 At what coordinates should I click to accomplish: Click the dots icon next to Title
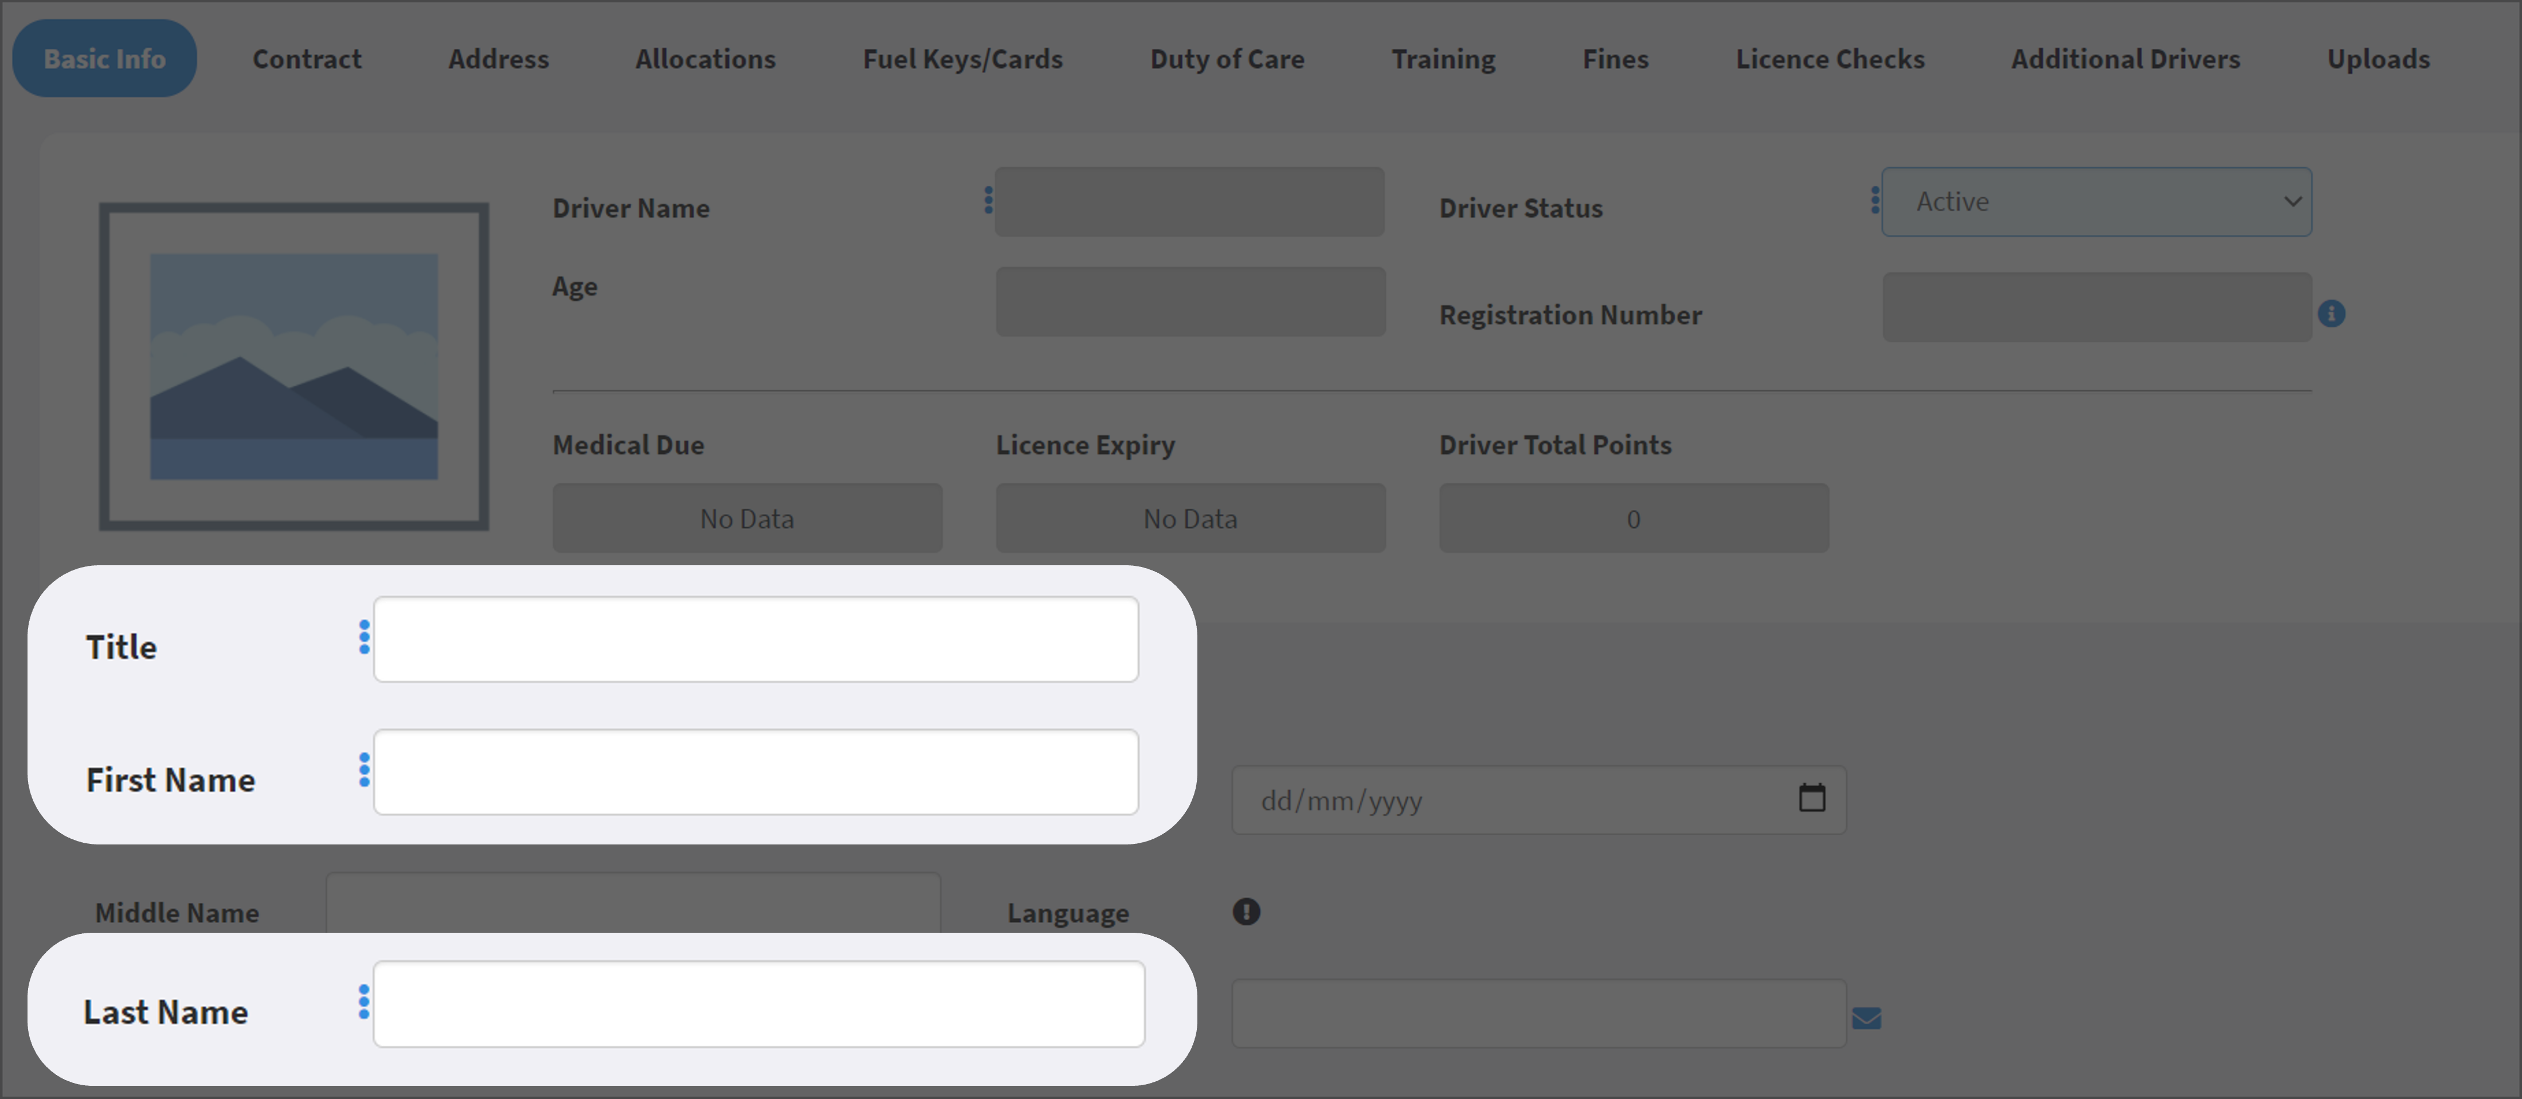coord(364,637)
